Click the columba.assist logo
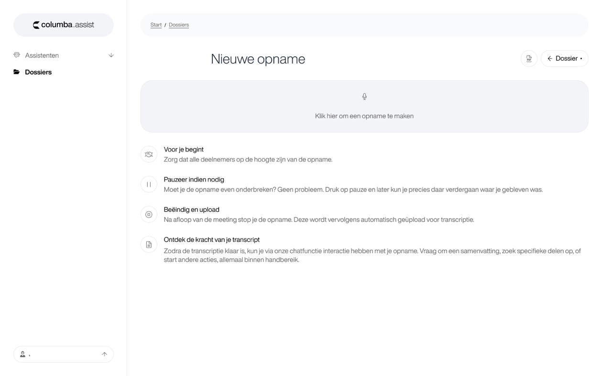This screenshot has height=376, width=612. pos(64,25)
